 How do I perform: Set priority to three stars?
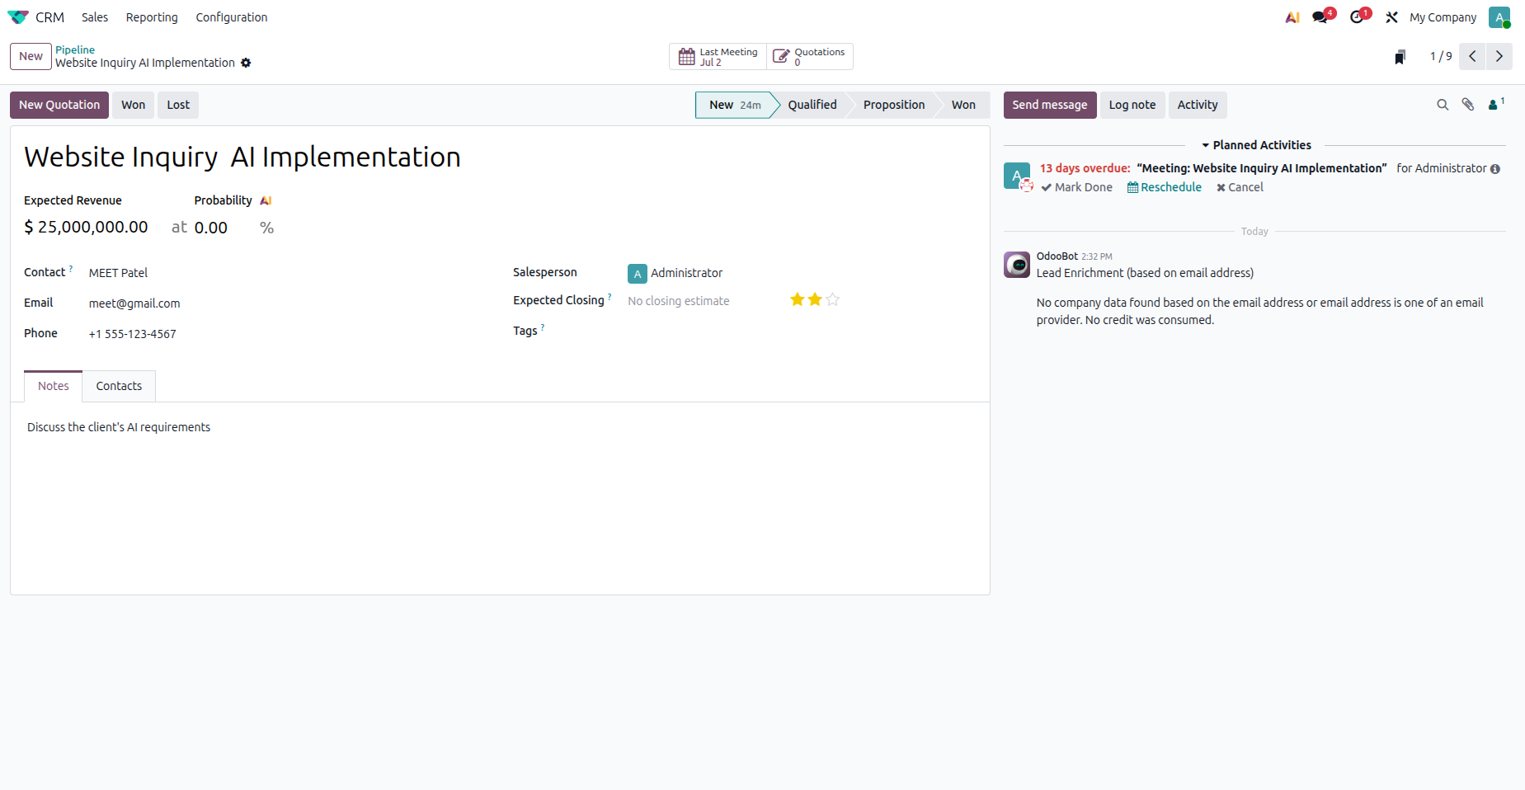click(x=833, y=299)
